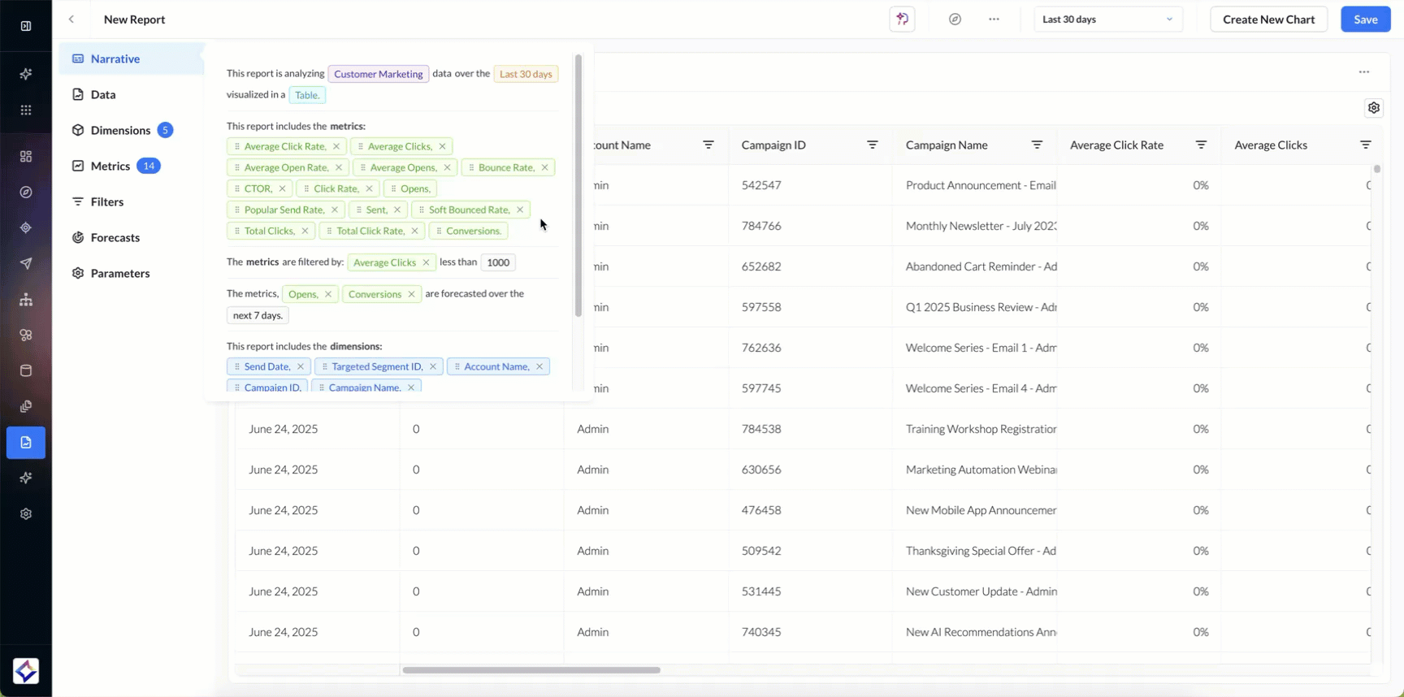This screenshot has height=697, width=1404.
Task: Click the table settings gear icon
Action: [x=1373, y=108]
